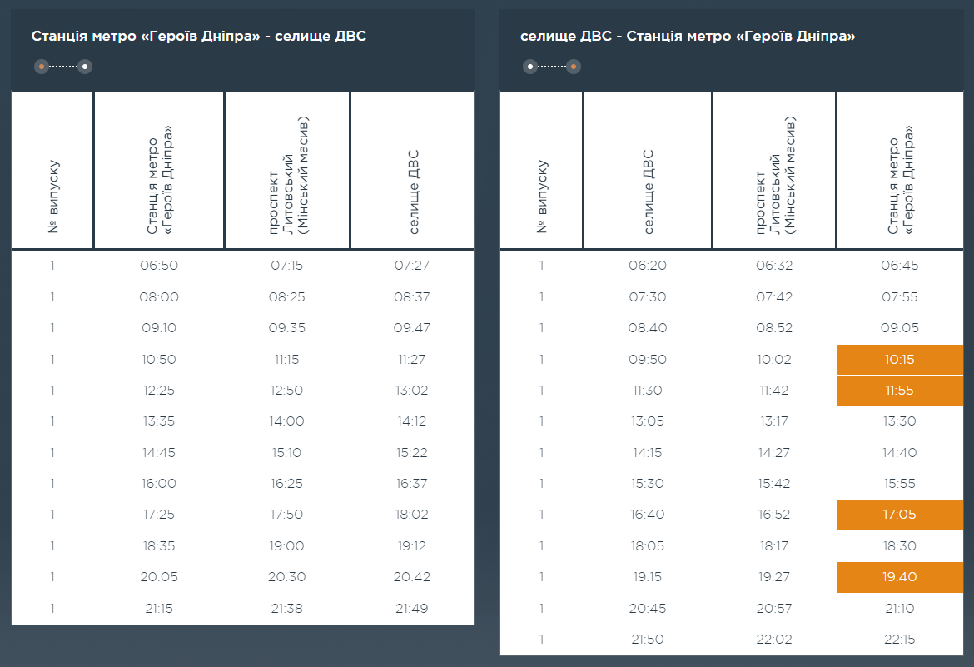Viewport: 974px width, 667px height.
Task: Select the 21:49 arrival at селище ДВС
Action: [411, 609]
